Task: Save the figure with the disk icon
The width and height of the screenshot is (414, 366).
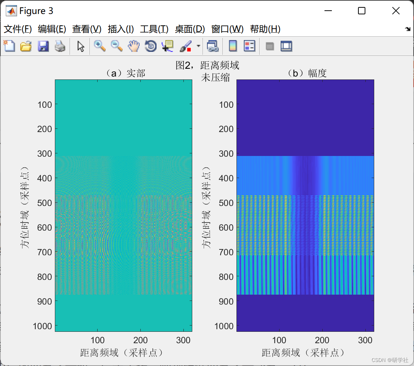Action: 43,46
